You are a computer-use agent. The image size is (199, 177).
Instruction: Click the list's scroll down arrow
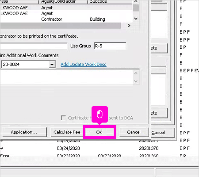[136, 19]
